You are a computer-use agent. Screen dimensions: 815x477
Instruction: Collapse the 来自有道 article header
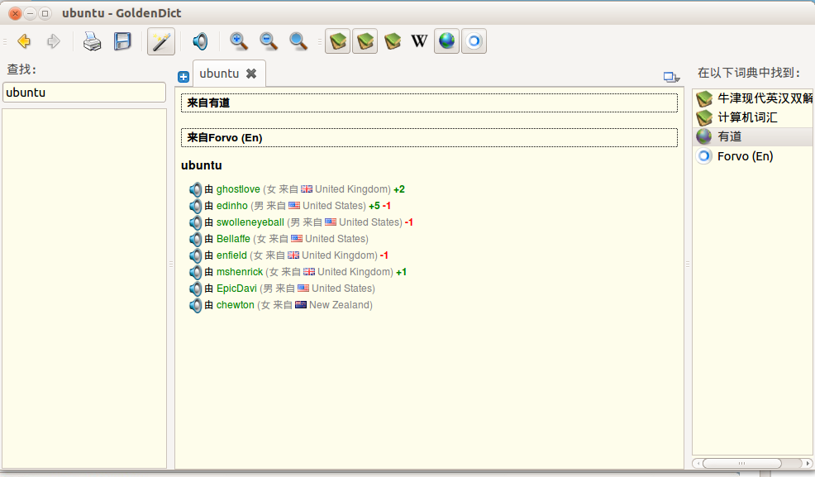429,103
